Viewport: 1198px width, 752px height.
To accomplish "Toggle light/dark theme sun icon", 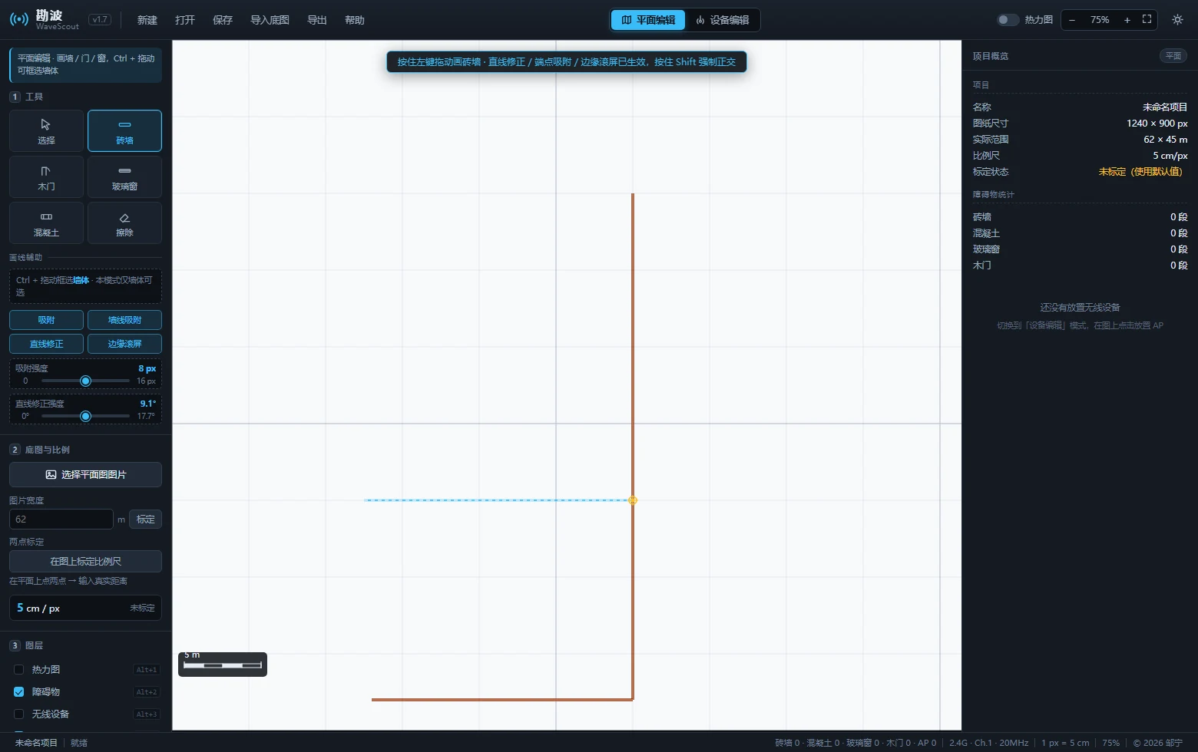I will pos(1177,20).
